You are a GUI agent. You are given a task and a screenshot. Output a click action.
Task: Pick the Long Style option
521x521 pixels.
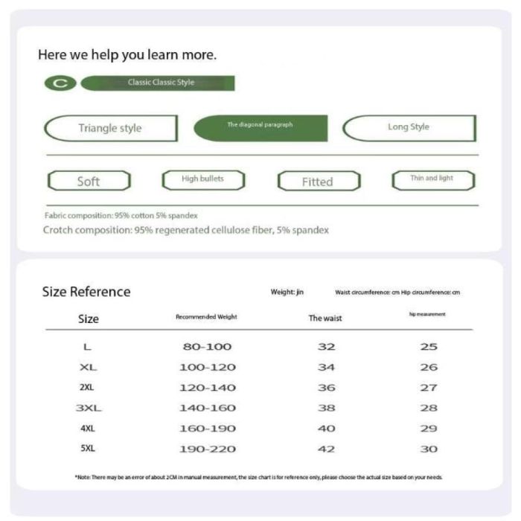coord(409,127)
